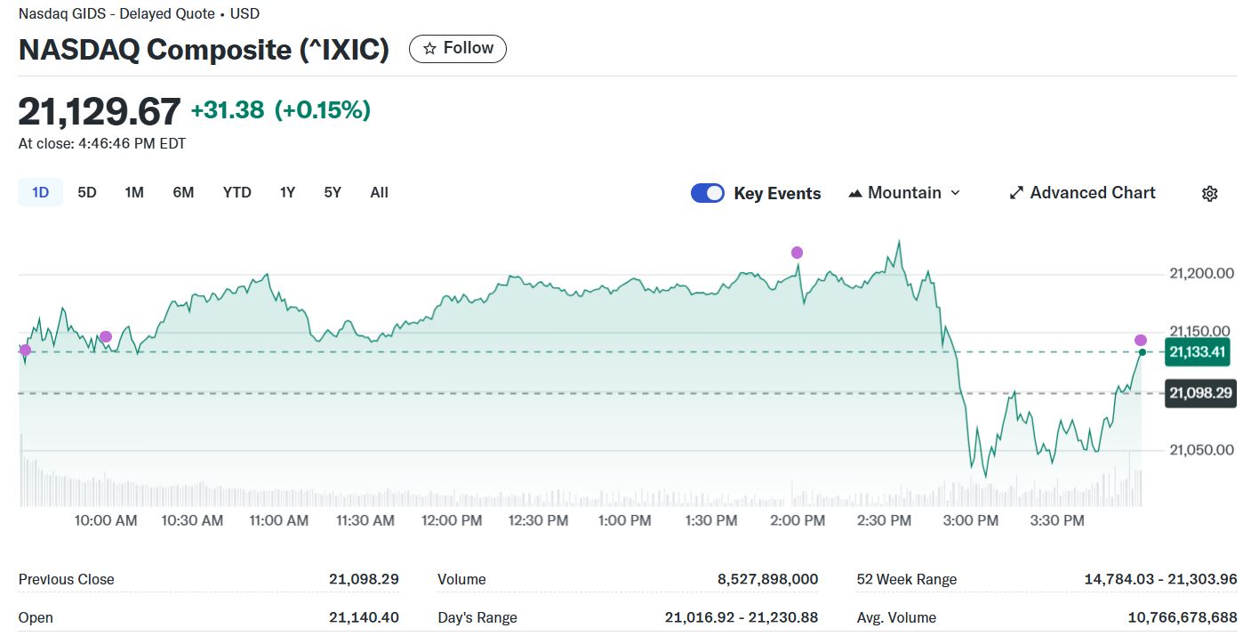Viewport: 1251px width, 636px height.
Task: Click the 21,098.29 previous close label
Action: (x=1199, y=393)
